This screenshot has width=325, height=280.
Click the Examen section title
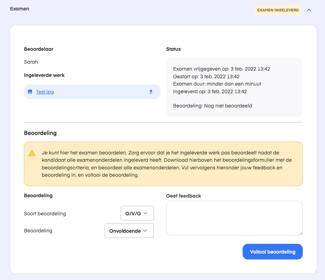click(x=19, y=9)
